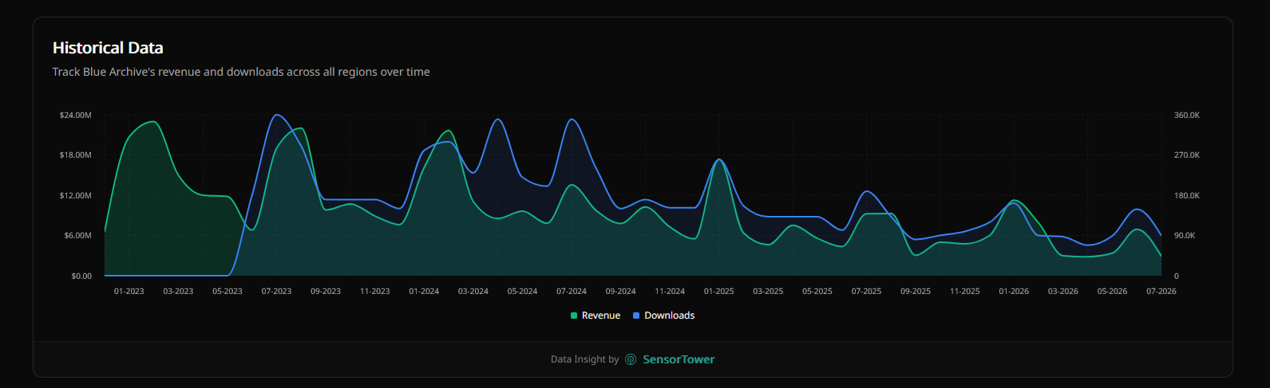
Task: Select the 07-2023 x-axis label
Action: click(x=277, y=292)
